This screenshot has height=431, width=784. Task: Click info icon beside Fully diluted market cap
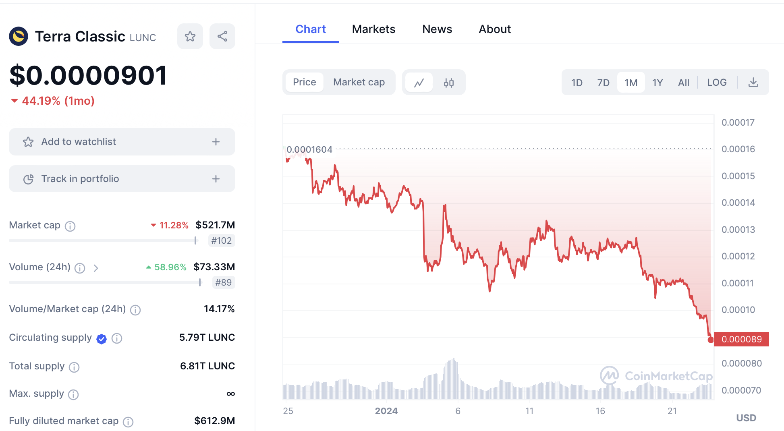point(128,422)
